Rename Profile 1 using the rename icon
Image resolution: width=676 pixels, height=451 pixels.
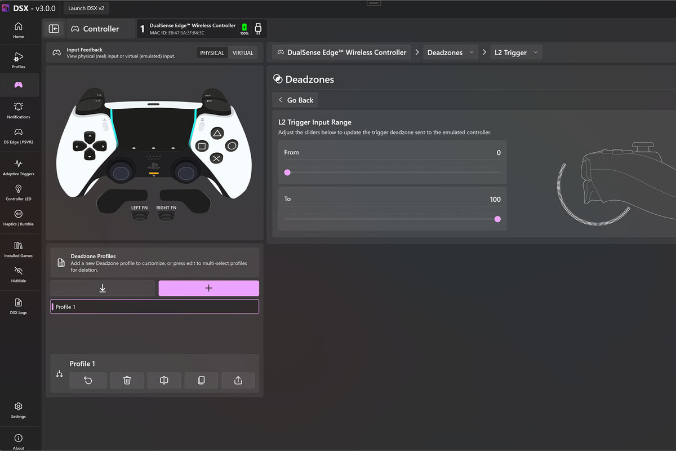point(164,381)
